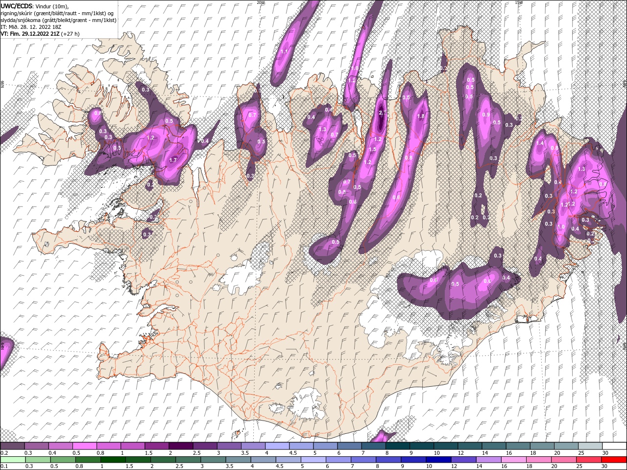Click the UWC/ECDS title in the header box

[17, 6]
